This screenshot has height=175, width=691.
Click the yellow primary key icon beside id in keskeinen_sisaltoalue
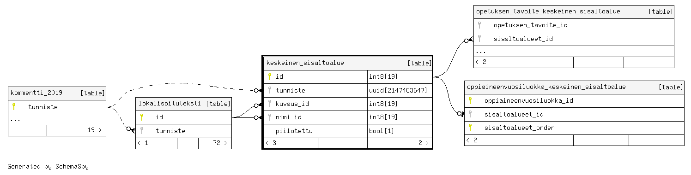[269, 76]
